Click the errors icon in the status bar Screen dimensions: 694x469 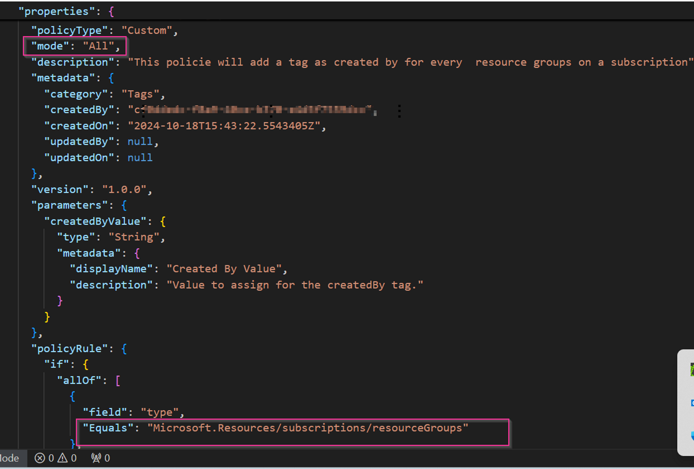tap(40, 458)
